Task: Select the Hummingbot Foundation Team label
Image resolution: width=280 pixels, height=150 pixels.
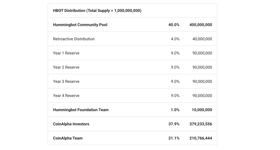Action: pyautogui.click(x=81, y=110)
